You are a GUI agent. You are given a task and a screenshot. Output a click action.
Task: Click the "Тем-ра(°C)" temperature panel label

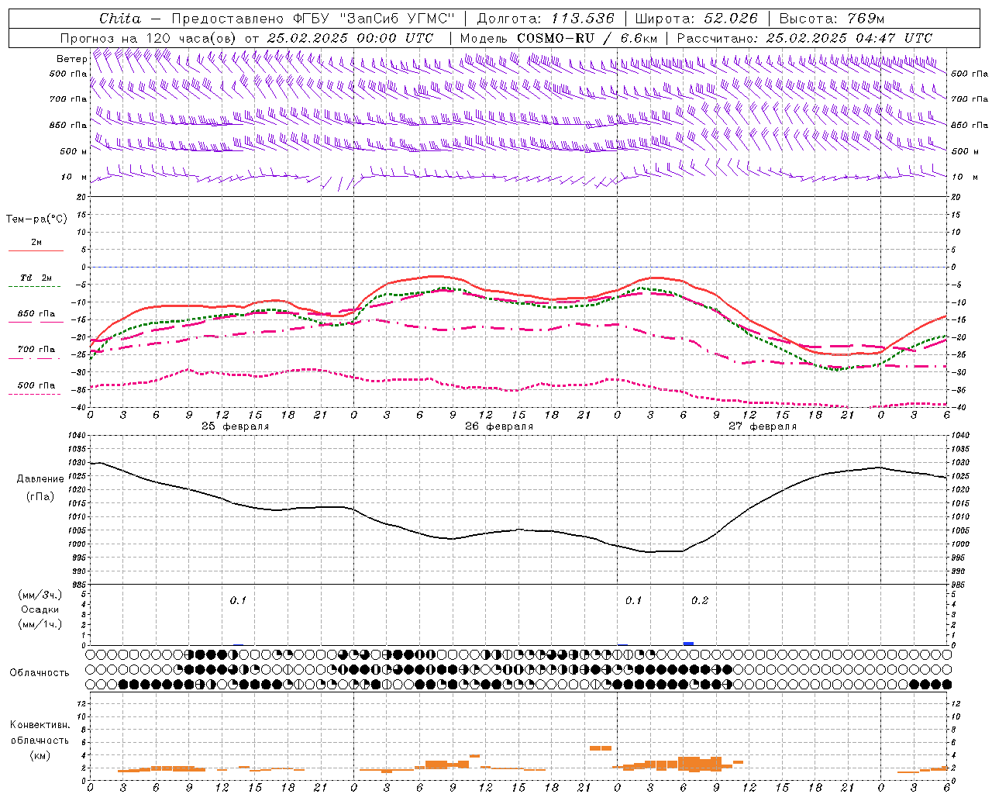(x=36, y=219)
